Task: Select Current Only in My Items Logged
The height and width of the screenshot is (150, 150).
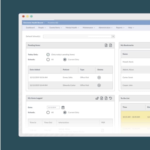Action: click(65, 112)
